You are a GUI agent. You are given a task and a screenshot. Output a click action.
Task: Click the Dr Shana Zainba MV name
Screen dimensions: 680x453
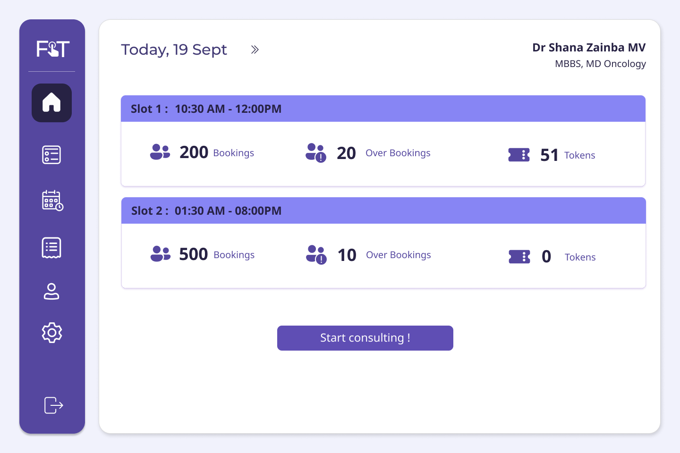pyautogui.click(x=588, y=48)
